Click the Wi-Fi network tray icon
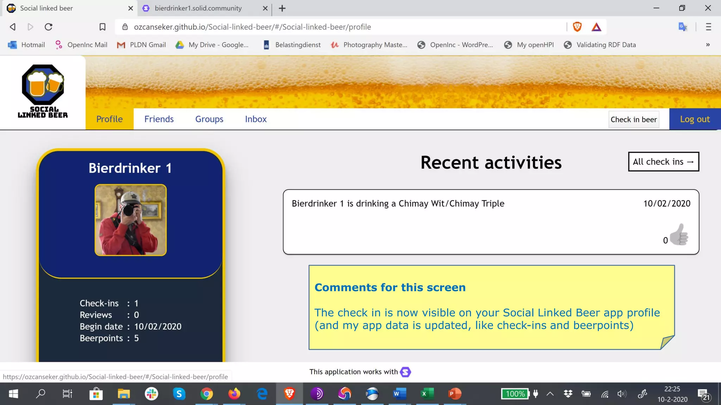The width and height of the screenshot is (721, 405). (604, 394)
